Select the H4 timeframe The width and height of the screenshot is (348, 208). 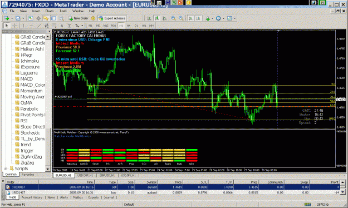[x=129, y=26]
